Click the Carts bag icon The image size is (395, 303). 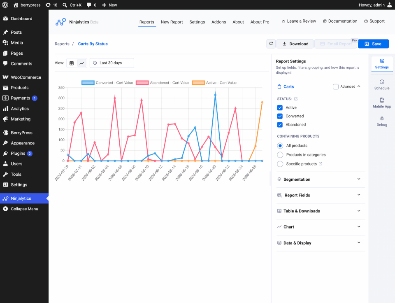coord(279,86)
